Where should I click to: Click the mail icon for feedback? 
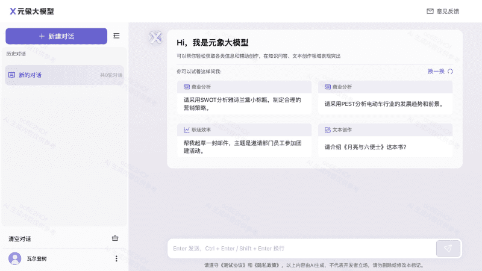coord(430,11)
